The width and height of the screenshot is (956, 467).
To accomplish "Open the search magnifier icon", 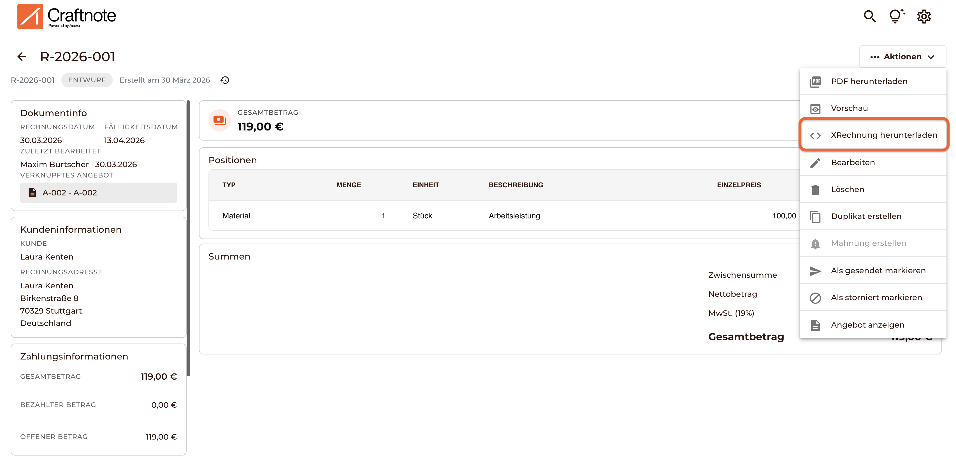I will [869, 16].
